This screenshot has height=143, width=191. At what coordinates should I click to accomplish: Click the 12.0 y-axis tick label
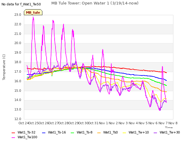point(18,119)
